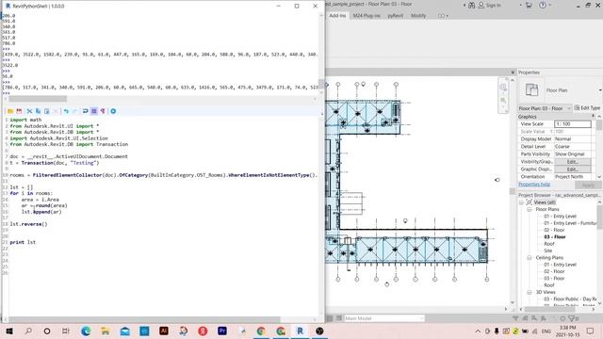This screenshot has height=339, width=603.
Task: Select '03 - Floor' floor plan in browser
Action: tap(555, 237)
